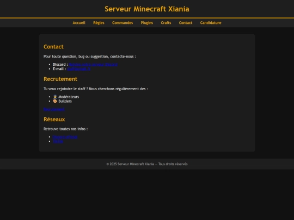The height and width of the screenshot is (220, 294).
Task: Click the 2025 copyright footer text
Action: (147, 164)
